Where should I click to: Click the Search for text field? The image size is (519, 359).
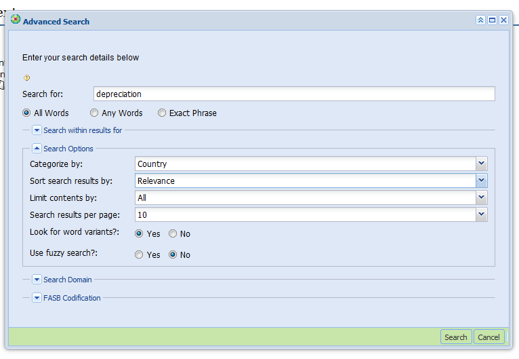(294, 94)
